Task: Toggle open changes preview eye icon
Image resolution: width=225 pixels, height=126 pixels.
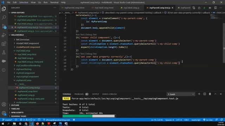Action: [210, 8]
